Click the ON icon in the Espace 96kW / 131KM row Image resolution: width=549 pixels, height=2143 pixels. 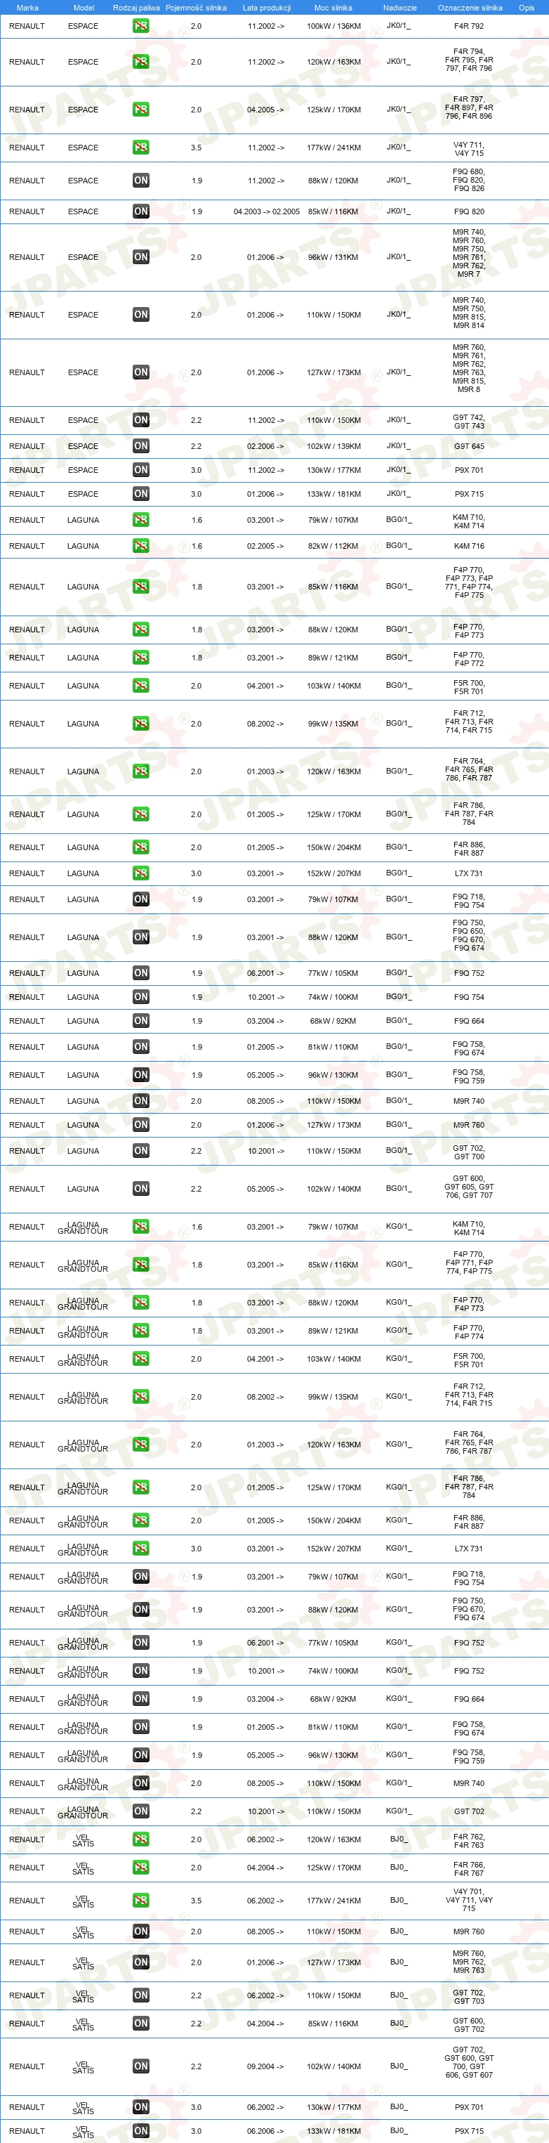pyautogui.click(x=140, y=257)
